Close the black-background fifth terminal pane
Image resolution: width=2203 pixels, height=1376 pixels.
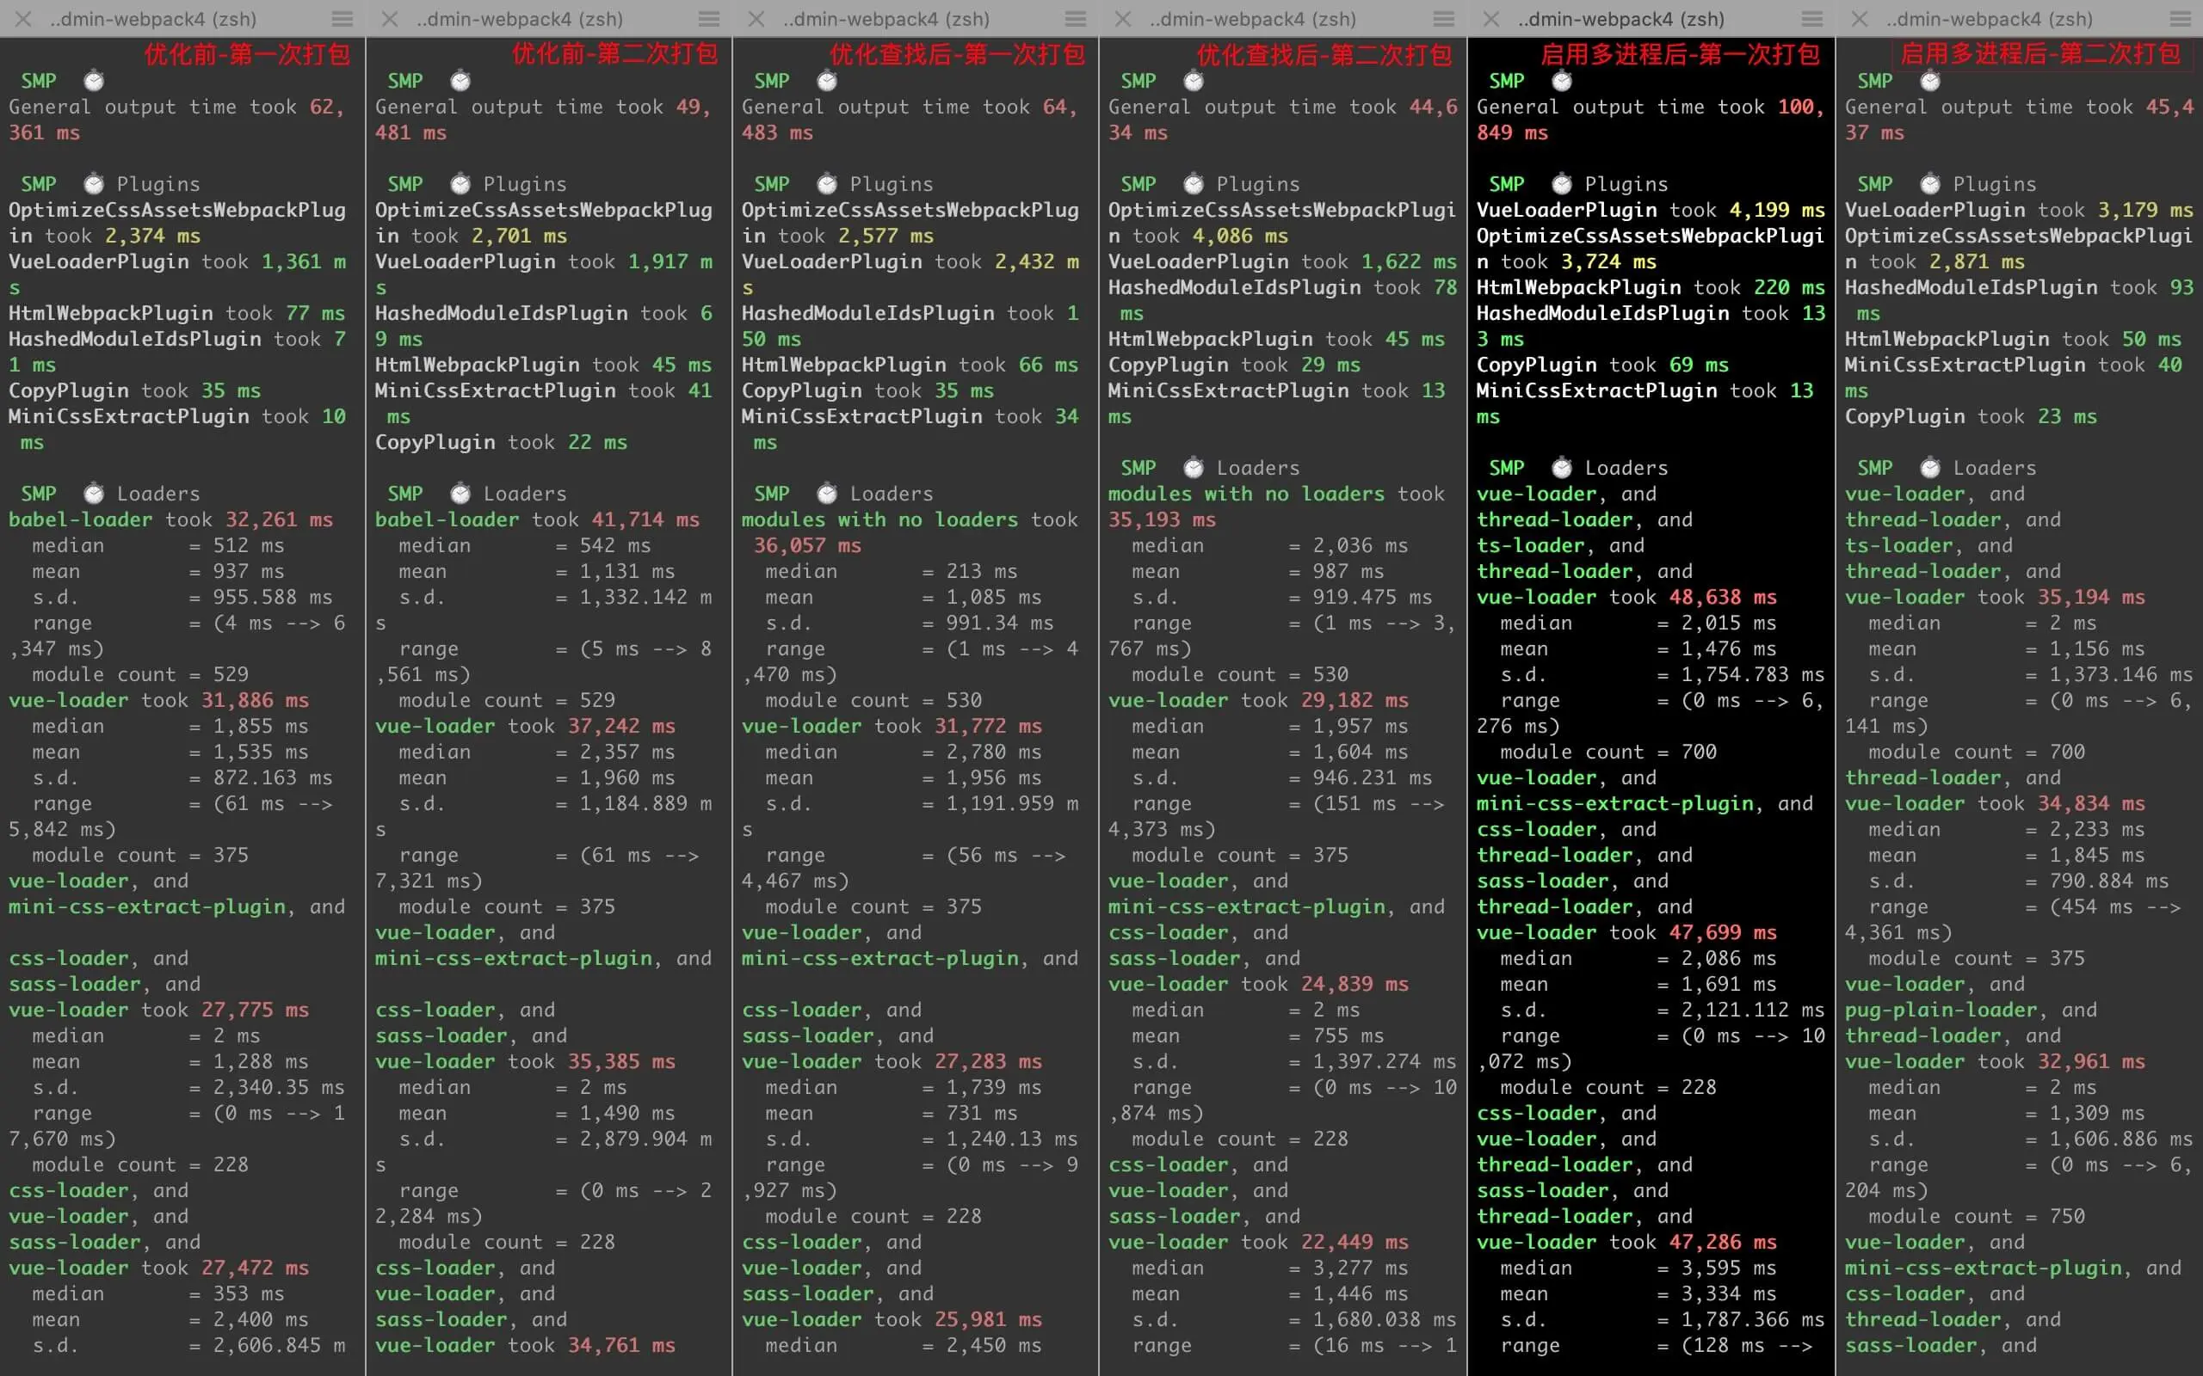[x=1491, y=18]
